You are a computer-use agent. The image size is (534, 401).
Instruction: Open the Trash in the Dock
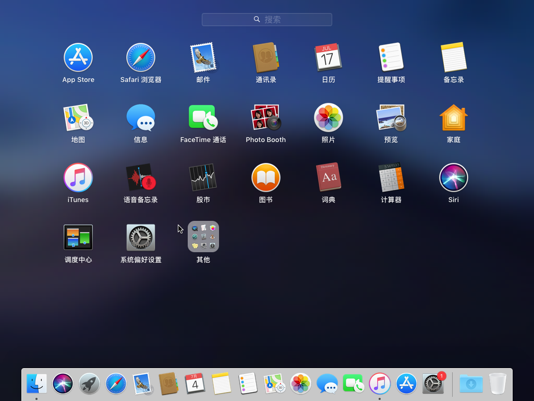[x=497, y=384]
